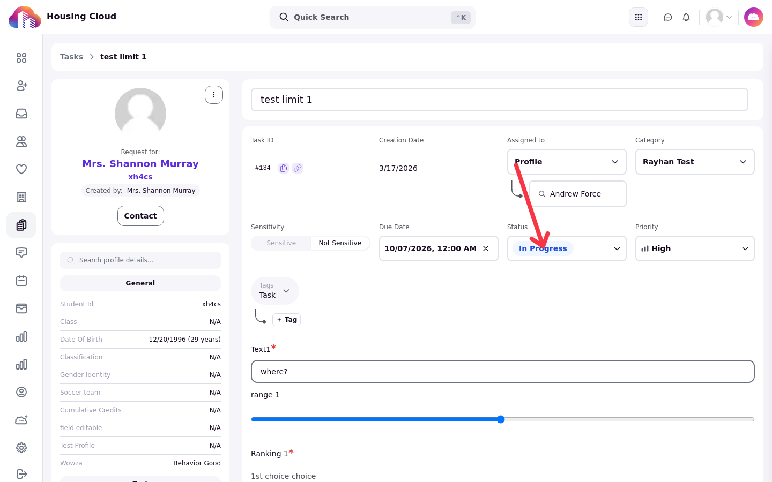Screen dimensions: 772x482
Task: Copy task link with chain icon
Action: tap(298, 168)
